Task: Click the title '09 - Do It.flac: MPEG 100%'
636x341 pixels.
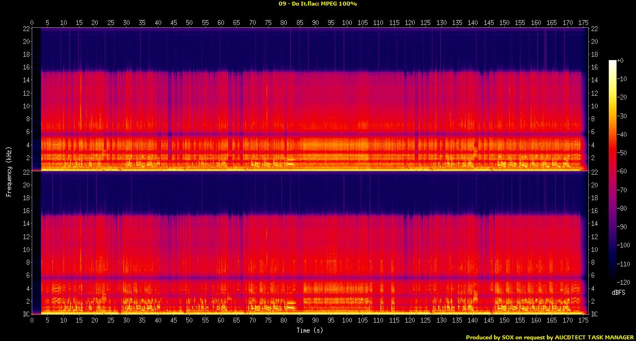Action: 317,4
